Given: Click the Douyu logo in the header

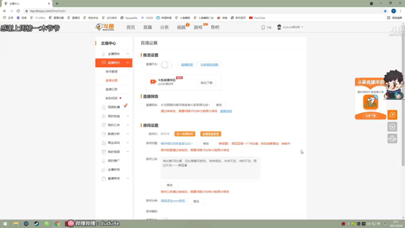Looking at the screenshot, I should [x=105, y=27].
